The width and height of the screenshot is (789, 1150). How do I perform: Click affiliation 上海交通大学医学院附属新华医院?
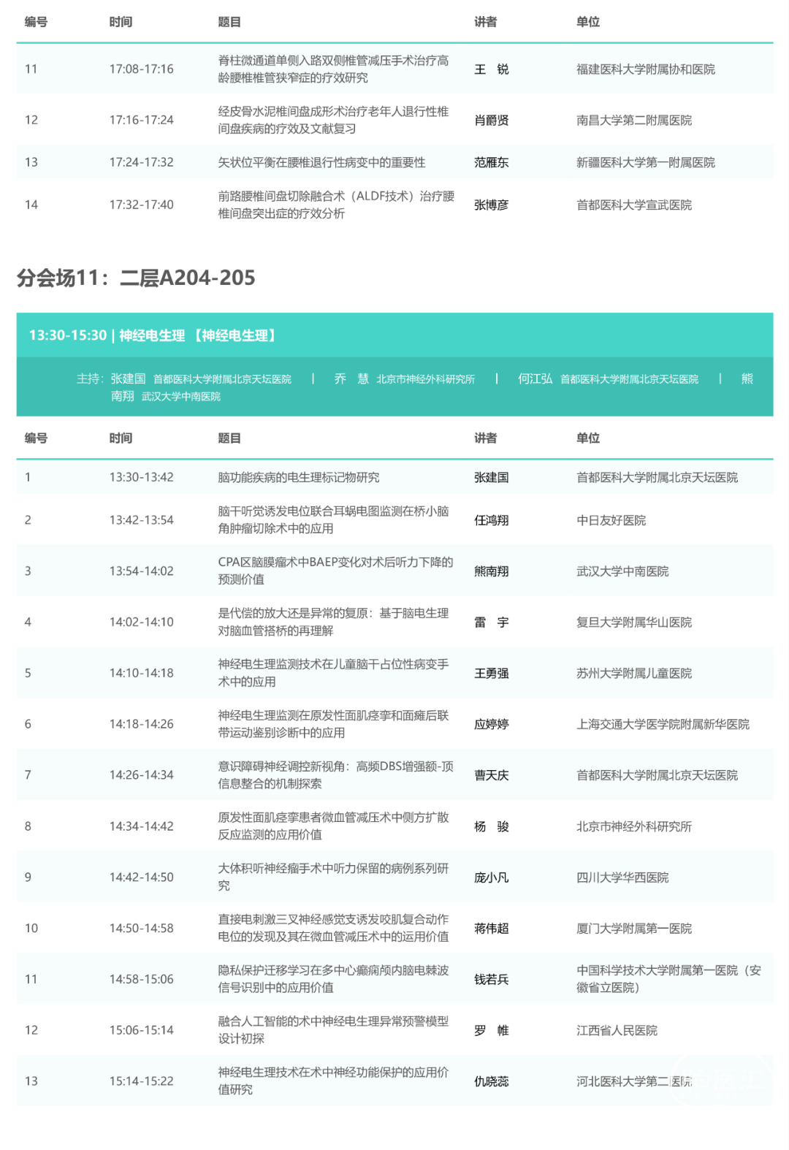pos(663,724)
